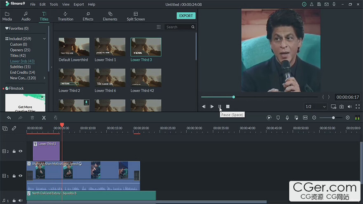Enter fullscreen preview mode

[x=358, y=107]
